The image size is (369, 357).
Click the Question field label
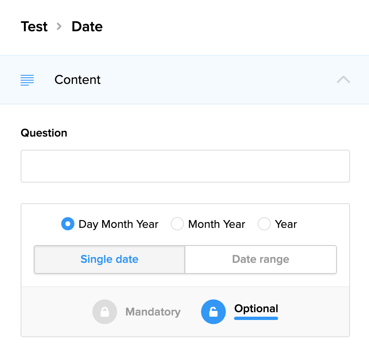click(x=44, y=133)
